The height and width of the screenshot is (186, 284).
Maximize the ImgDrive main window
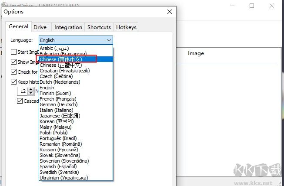pos(252,6)
